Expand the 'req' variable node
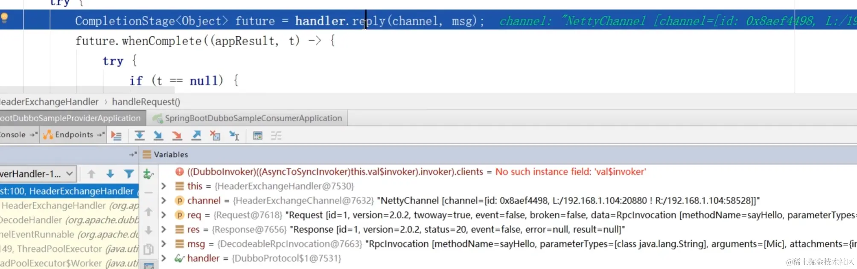The height and width of the screenshot is (269, 857). (x=163, y=215)
